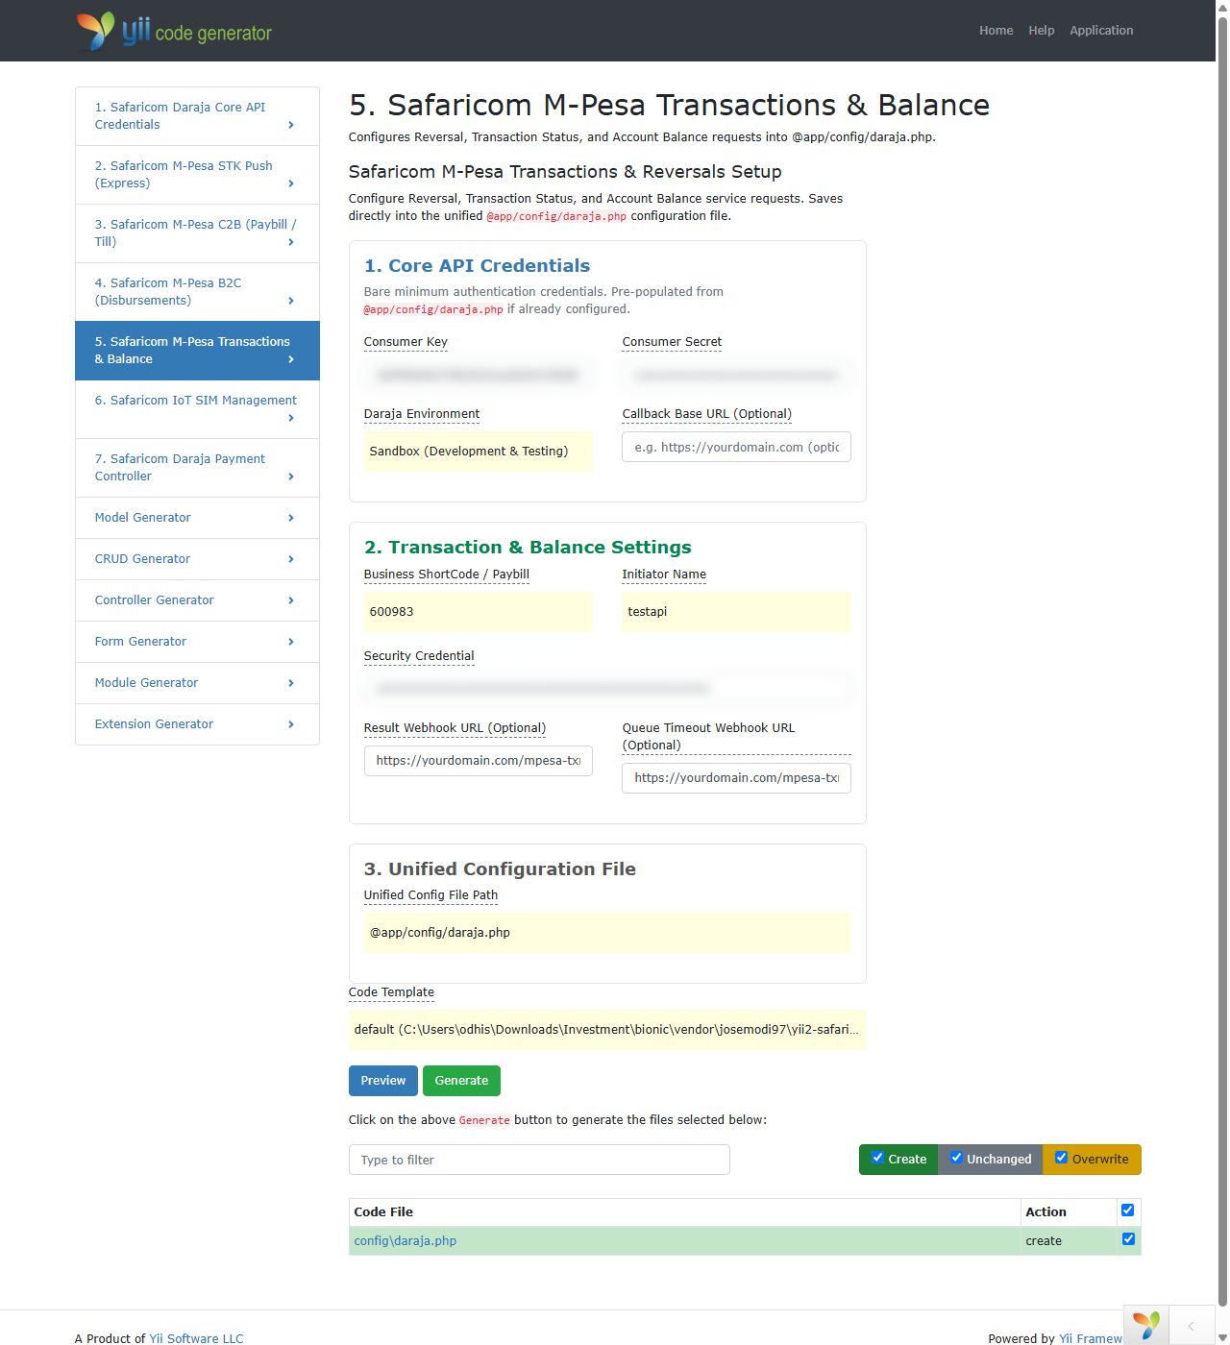Viewport: 1230px width, 1345px height.
Task: Open the Daraja Environment dropdown
Action: 479,452
